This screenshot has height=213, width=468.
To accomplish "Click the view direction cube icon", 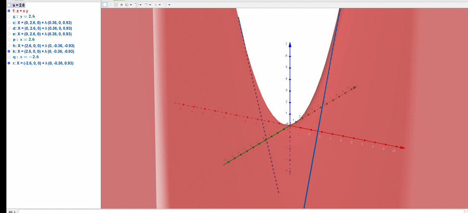I will (x=146, y=5).
